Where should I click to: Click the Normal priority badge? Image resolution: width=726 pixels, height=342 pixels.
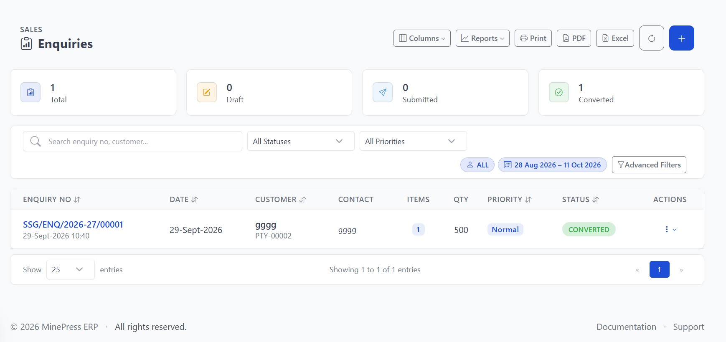[505, 229]
